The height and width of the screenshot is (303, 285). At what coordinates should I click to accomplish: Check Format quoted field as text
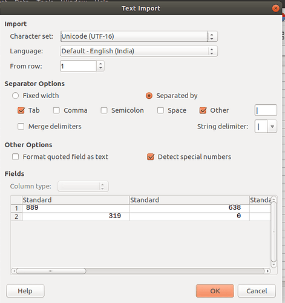[16, 157]
